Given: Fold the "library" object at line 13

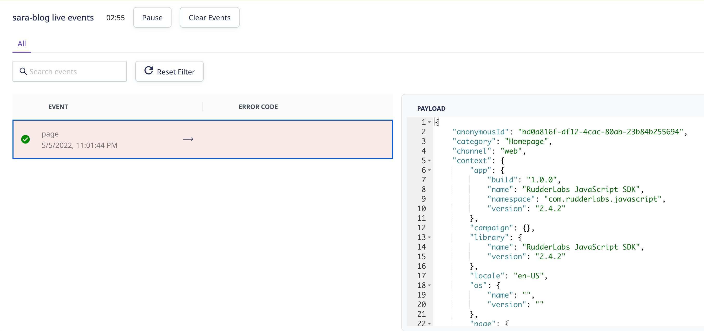Looking at the screenshot, I should point(429,237).
